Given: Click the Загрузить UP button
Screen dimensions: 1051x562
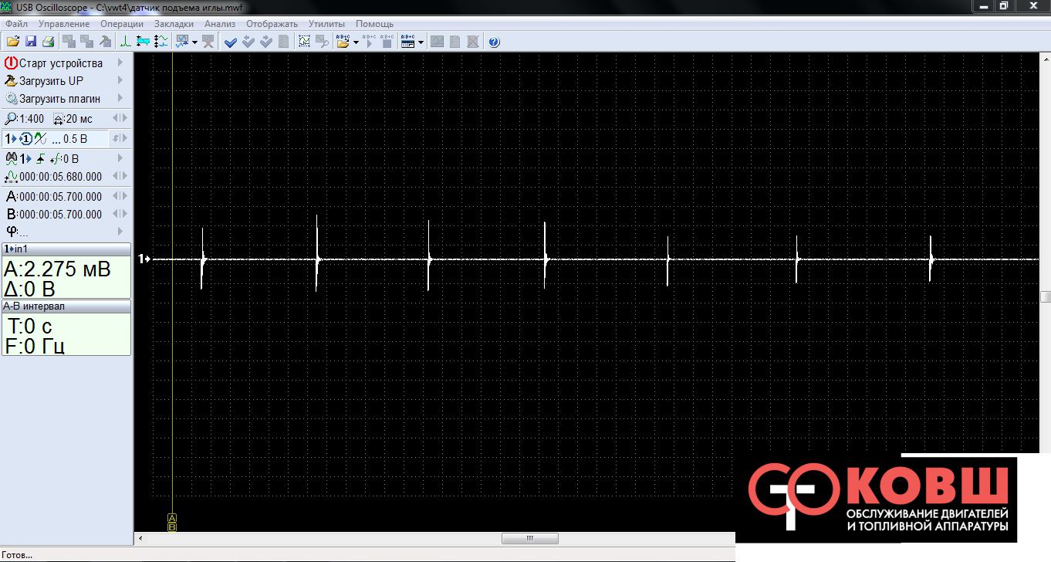Looking at the screenshot, I should (x=51, y=81).
